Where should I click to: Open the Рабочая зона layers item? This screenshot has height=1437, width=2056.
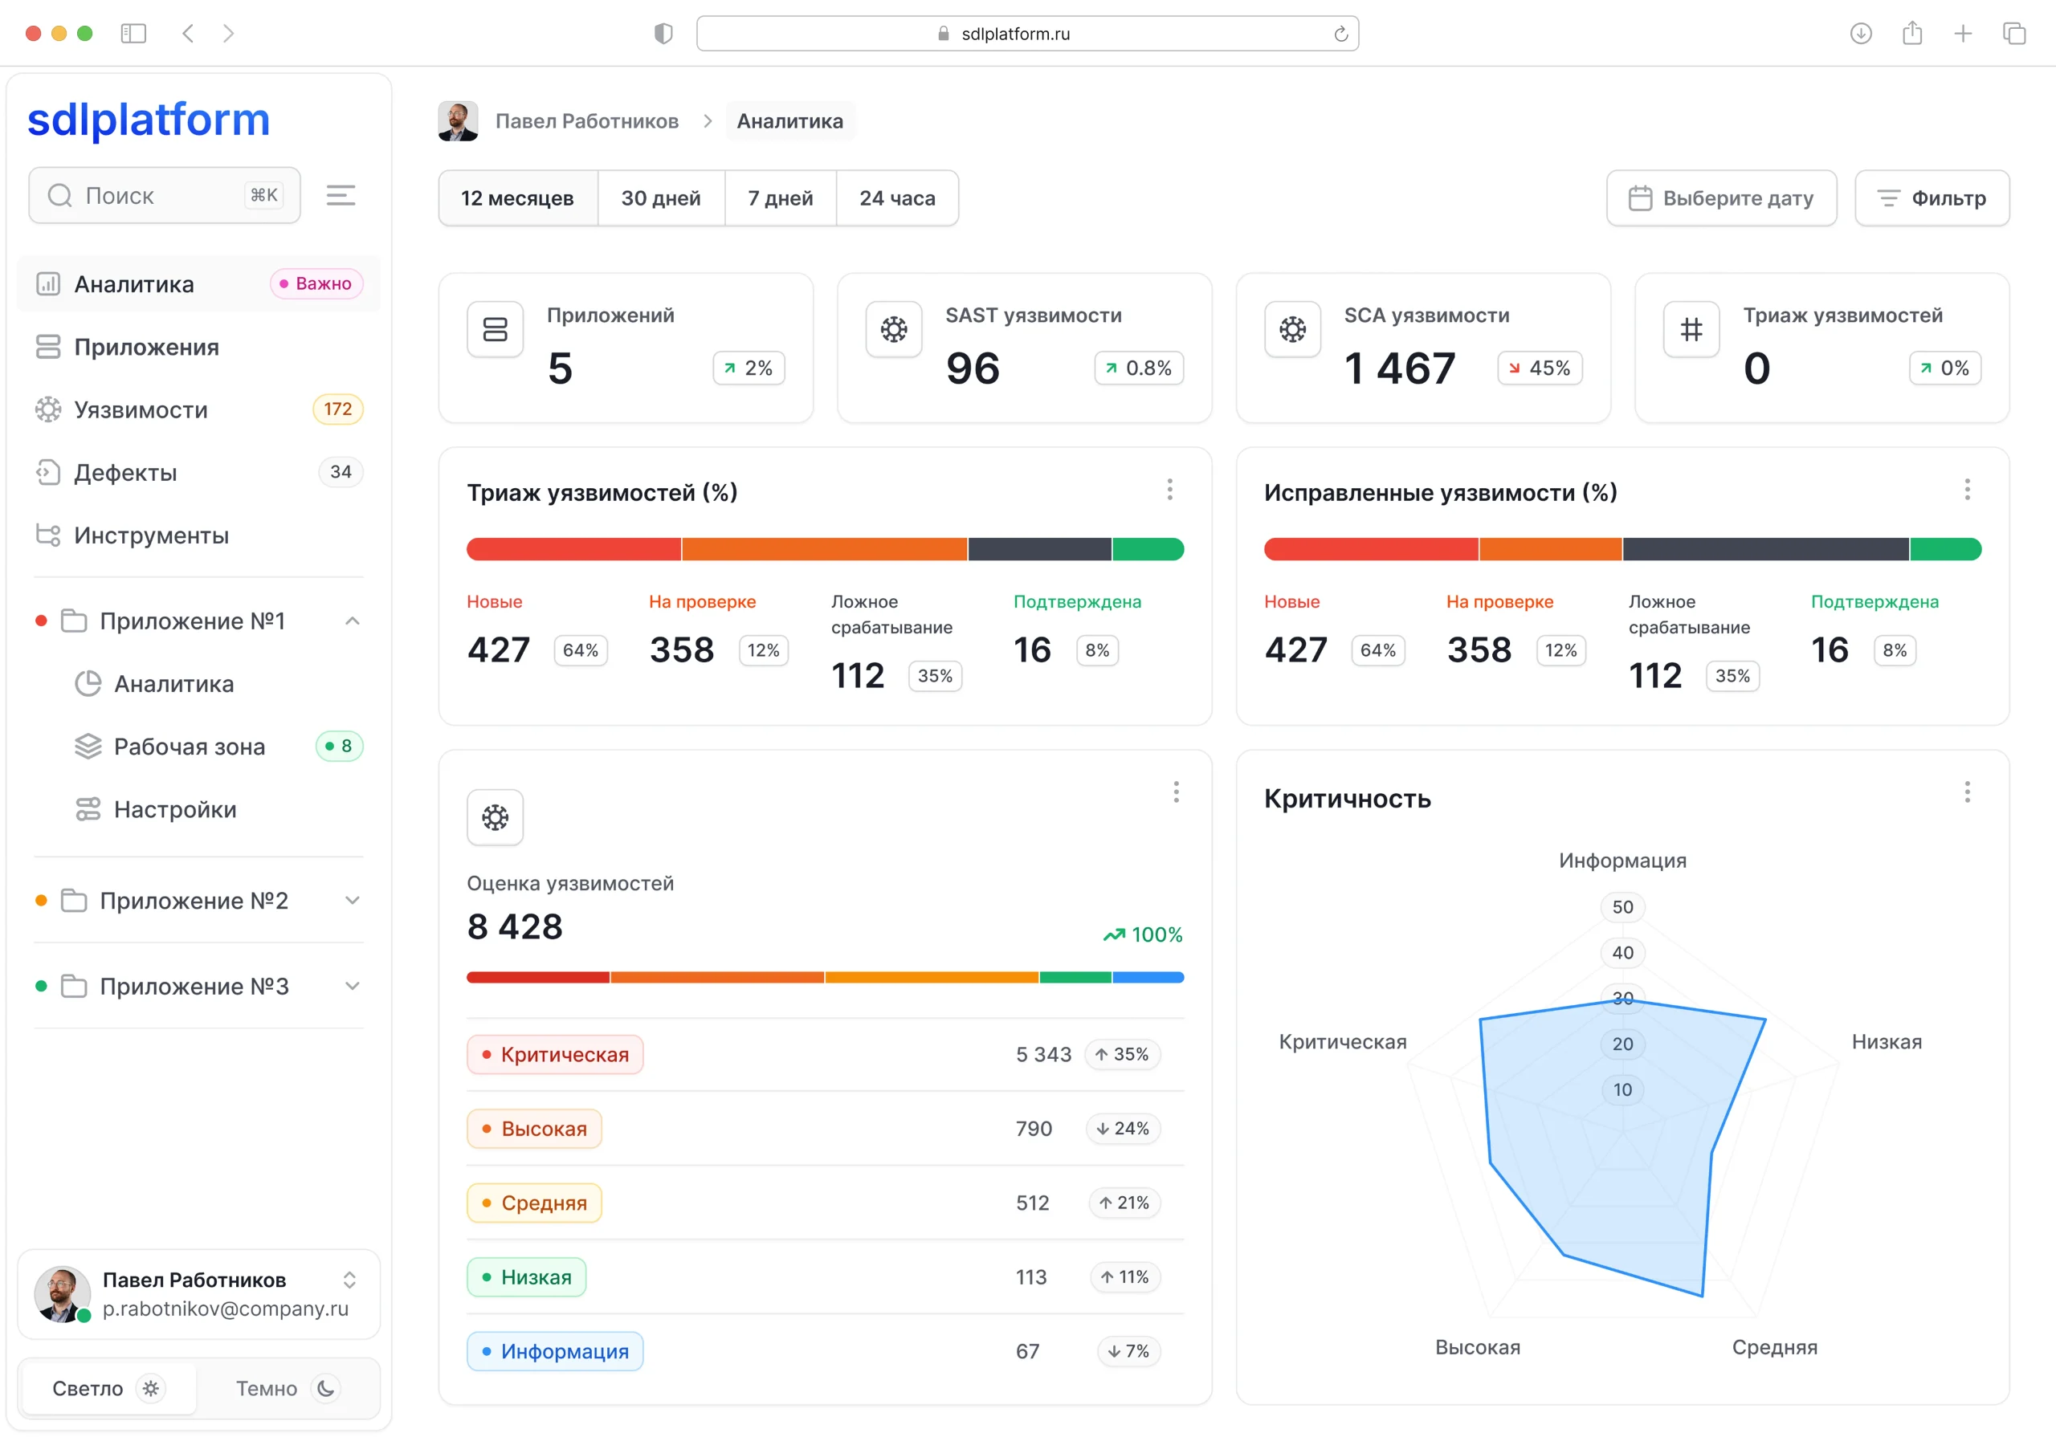click(x=189, y=747)
